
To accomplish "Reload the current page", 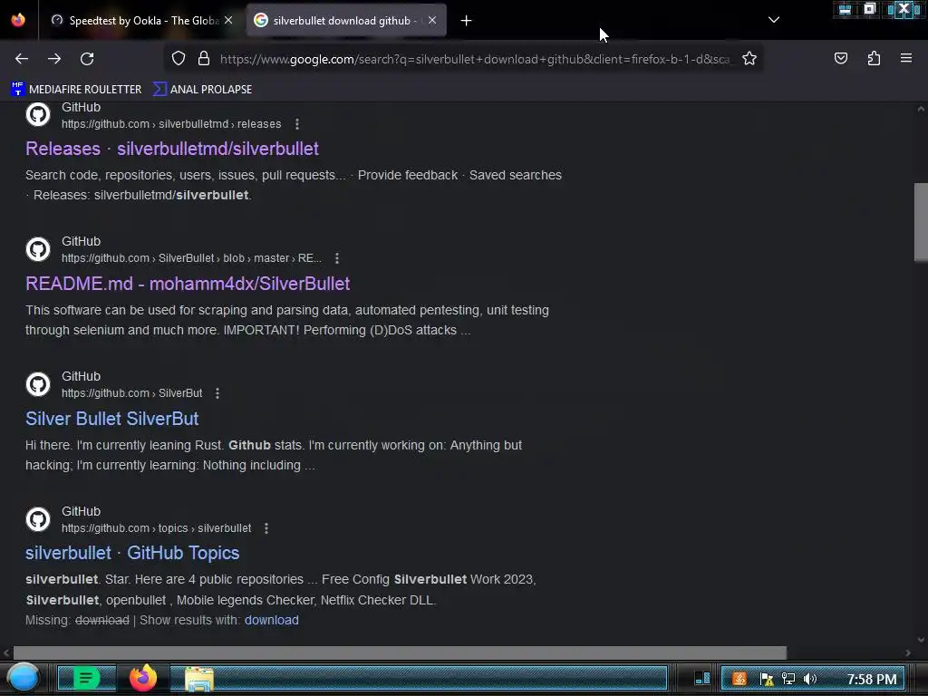I will point(87,59).
